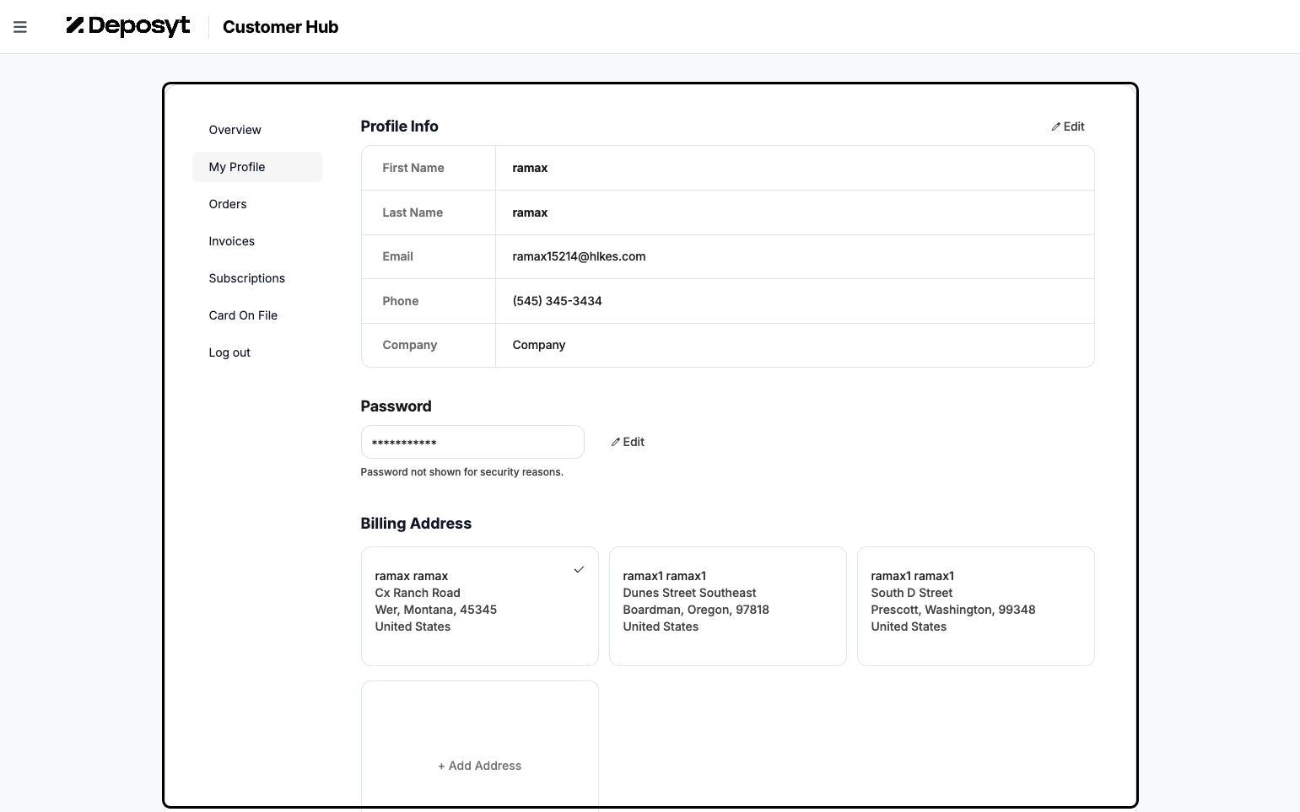Click the Deposyt logo

(x=128, y=26)
